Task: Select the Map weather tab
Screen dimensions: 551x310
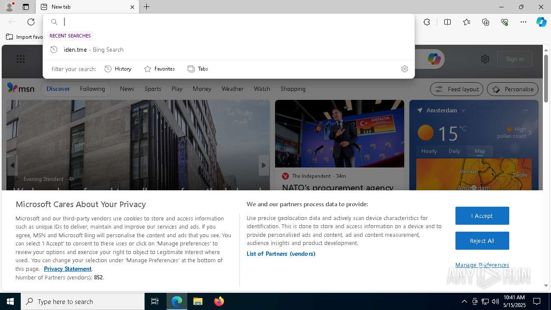Action: 480,151
